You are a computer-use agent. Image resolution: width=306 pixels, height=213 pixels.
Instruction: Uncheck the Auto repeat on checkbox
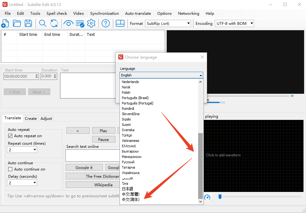tap(10, 136)
